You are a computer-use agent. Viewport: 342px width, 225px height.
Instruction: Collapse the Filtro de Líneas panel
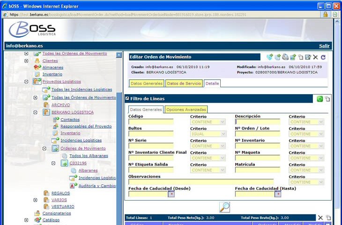click(x=127, y=99)
